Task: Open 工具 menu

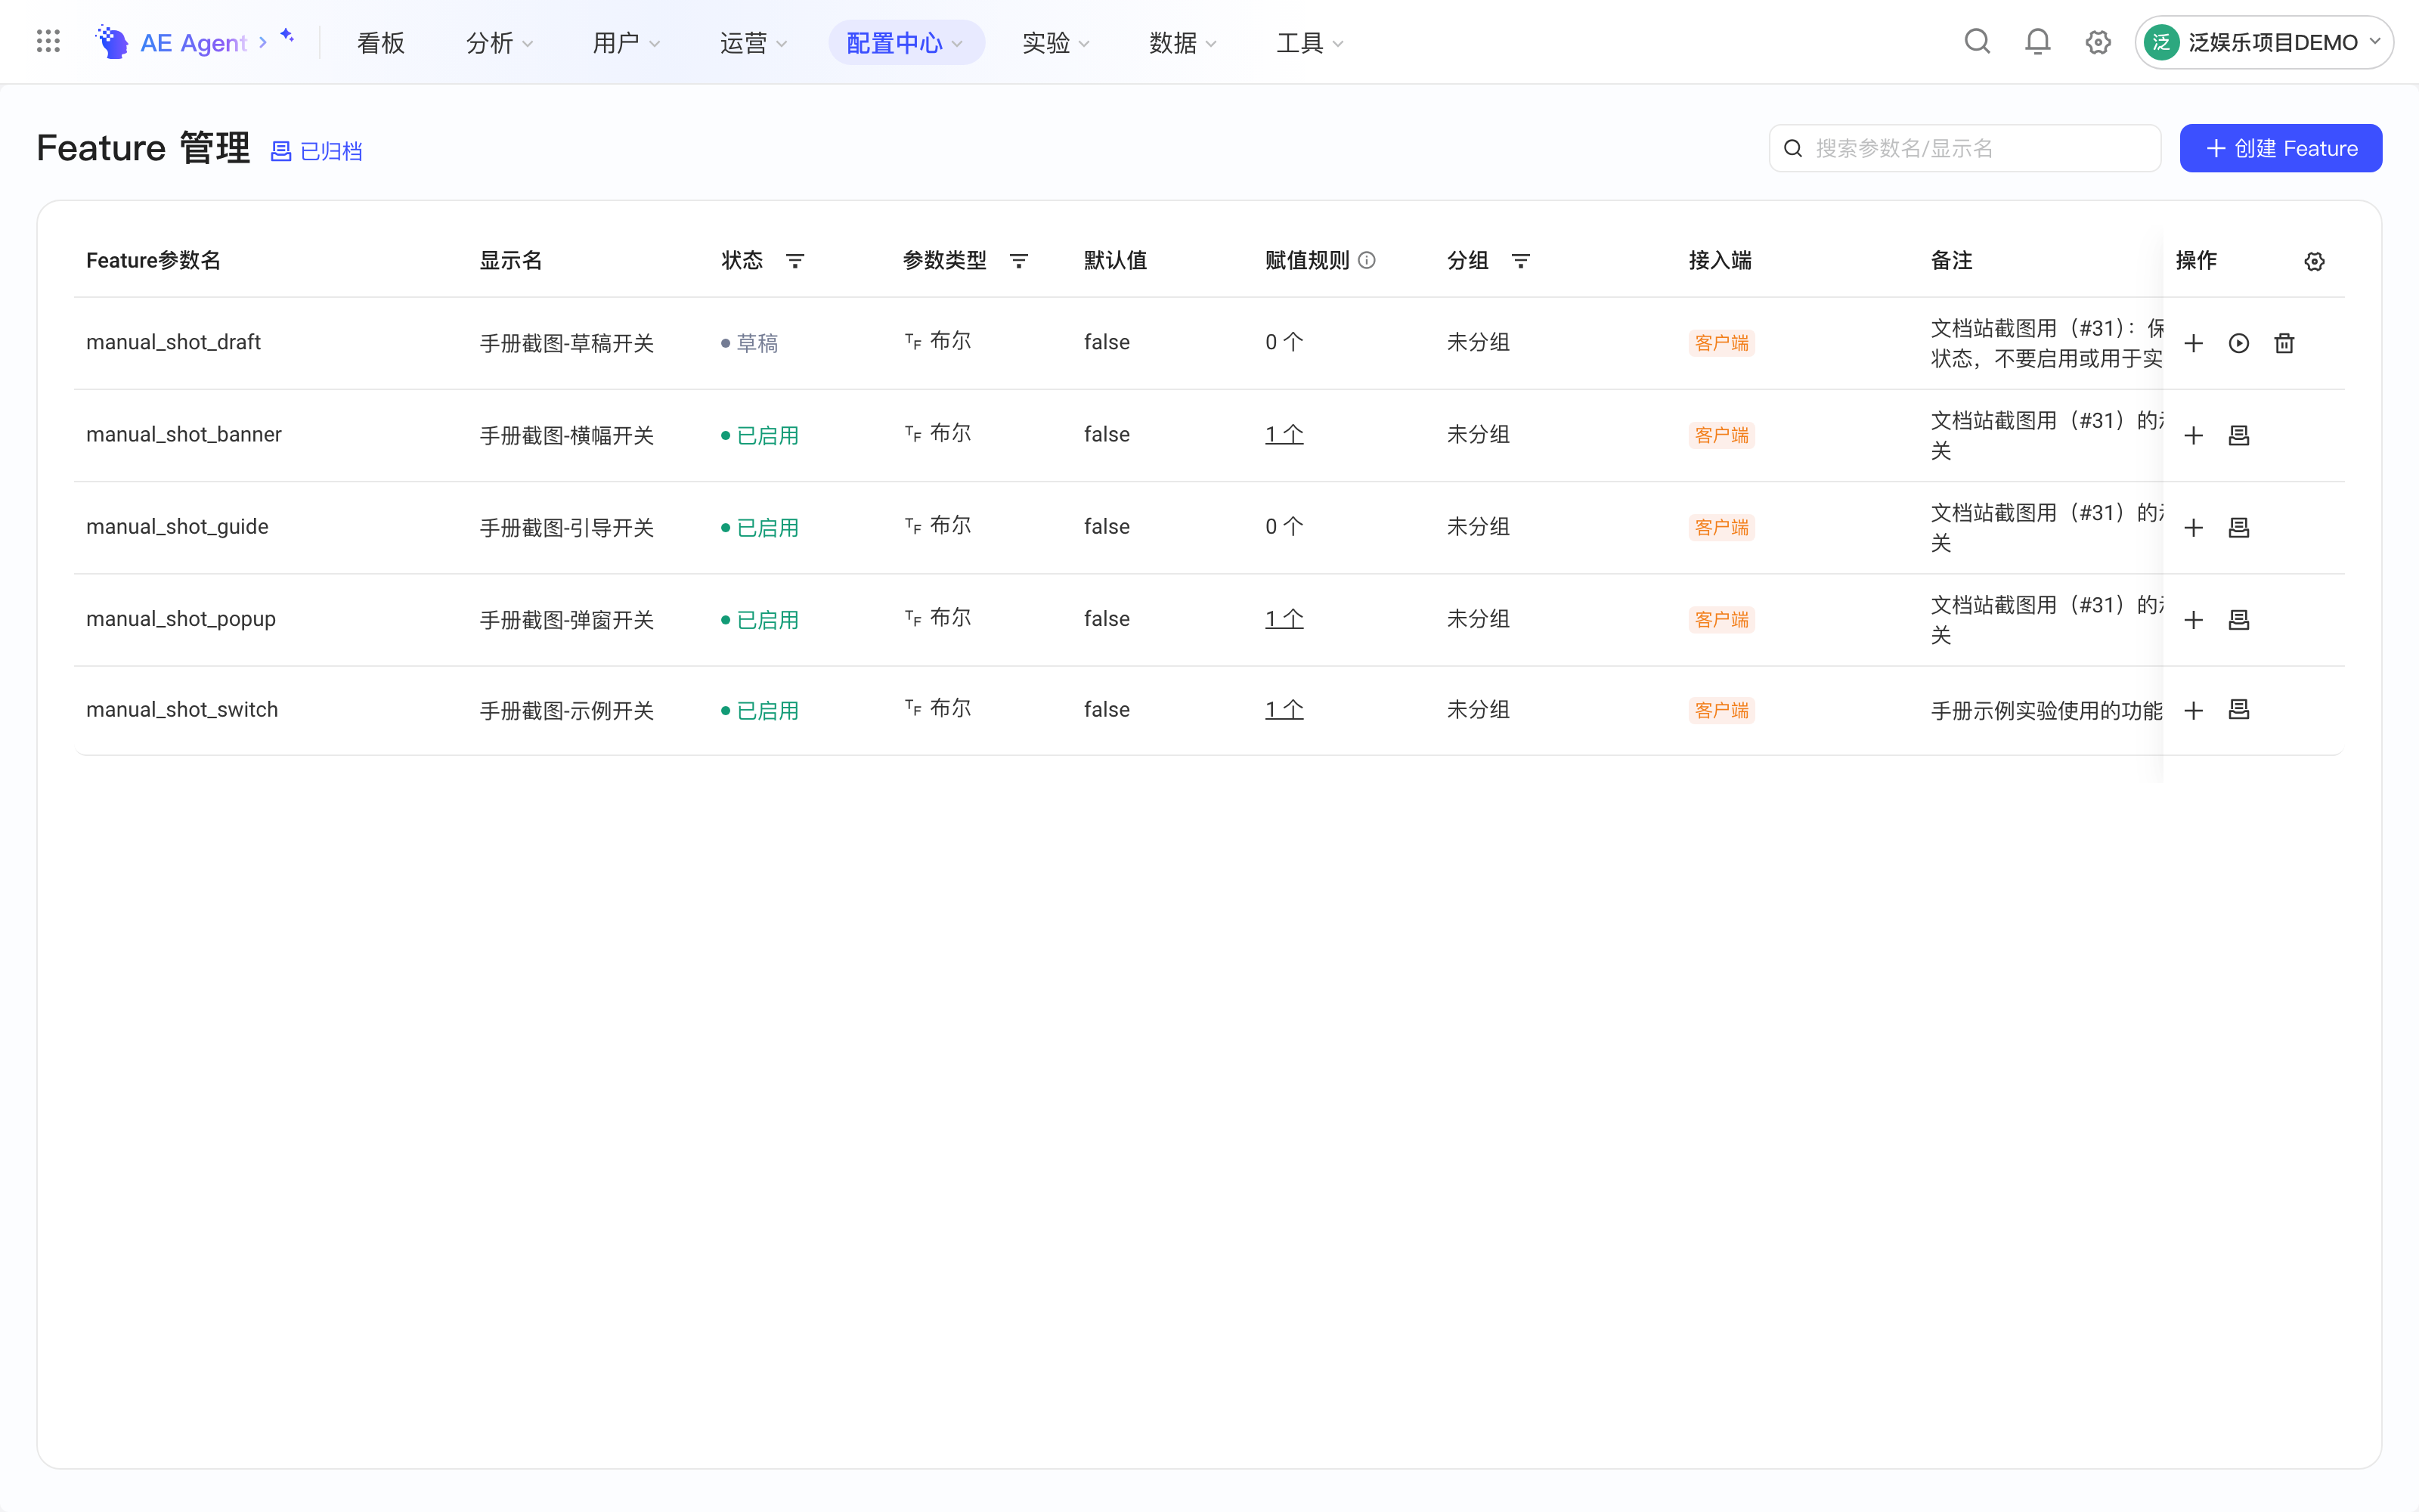Action: (x=1309, y=43)
